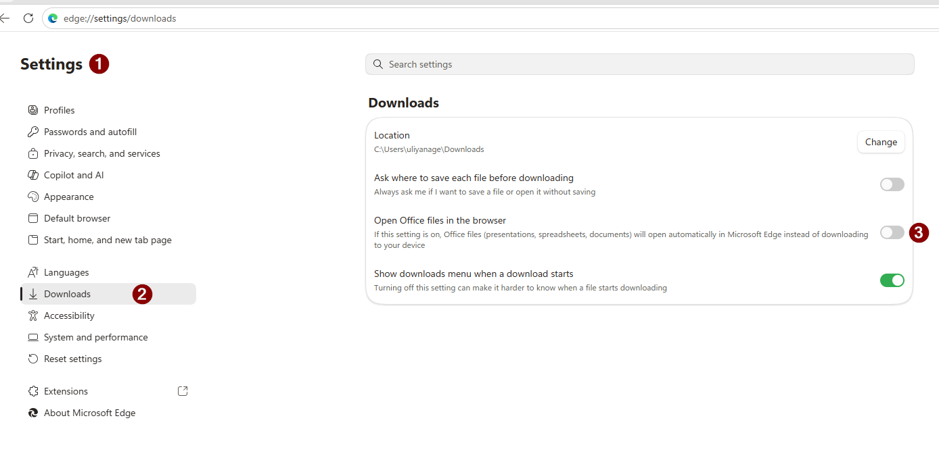Click the Downloads page heading

(x=403, y=103)
